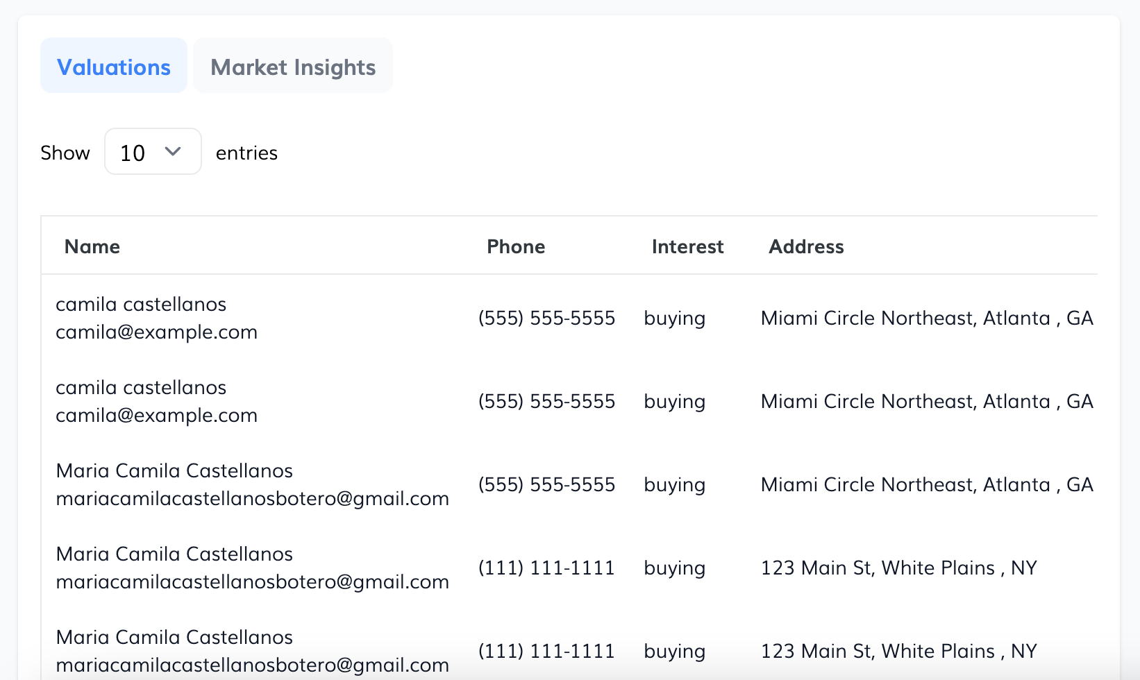
Task: Click the Miami Circle address in second row
Action: coord(926,401)
